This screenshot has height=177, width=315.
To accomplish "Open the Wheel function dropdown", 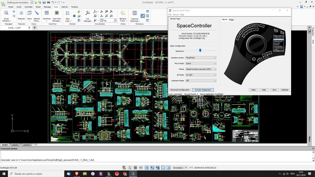I will (x=200, y=69).
